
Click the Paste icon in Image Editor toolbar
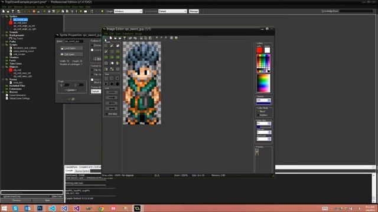[x=151, y=38]
